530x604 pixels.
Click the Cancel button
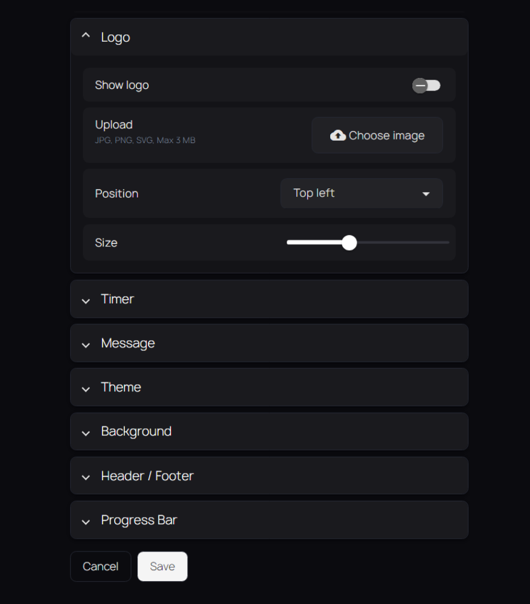pyautogui.click(x=100, y=567)
